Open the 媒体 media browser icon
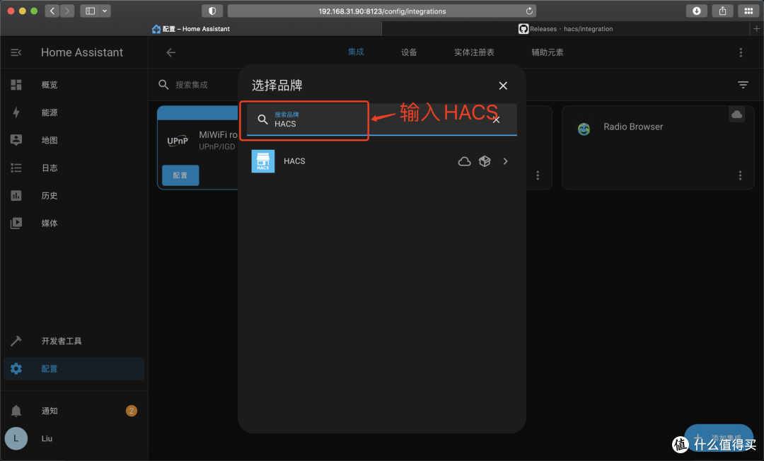The height and width of the screenshot is (461, 764). 16,223
